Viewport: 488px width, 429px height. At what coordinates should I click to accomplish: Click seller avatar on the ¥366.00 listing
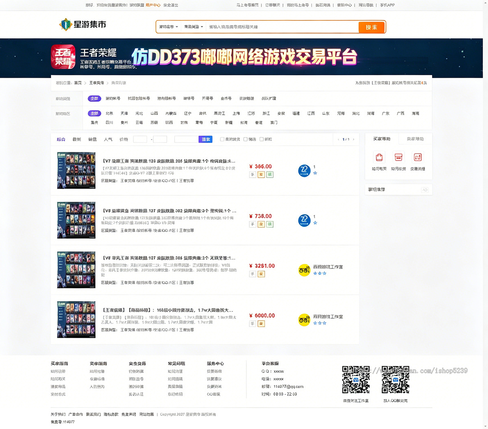[304, 171]
